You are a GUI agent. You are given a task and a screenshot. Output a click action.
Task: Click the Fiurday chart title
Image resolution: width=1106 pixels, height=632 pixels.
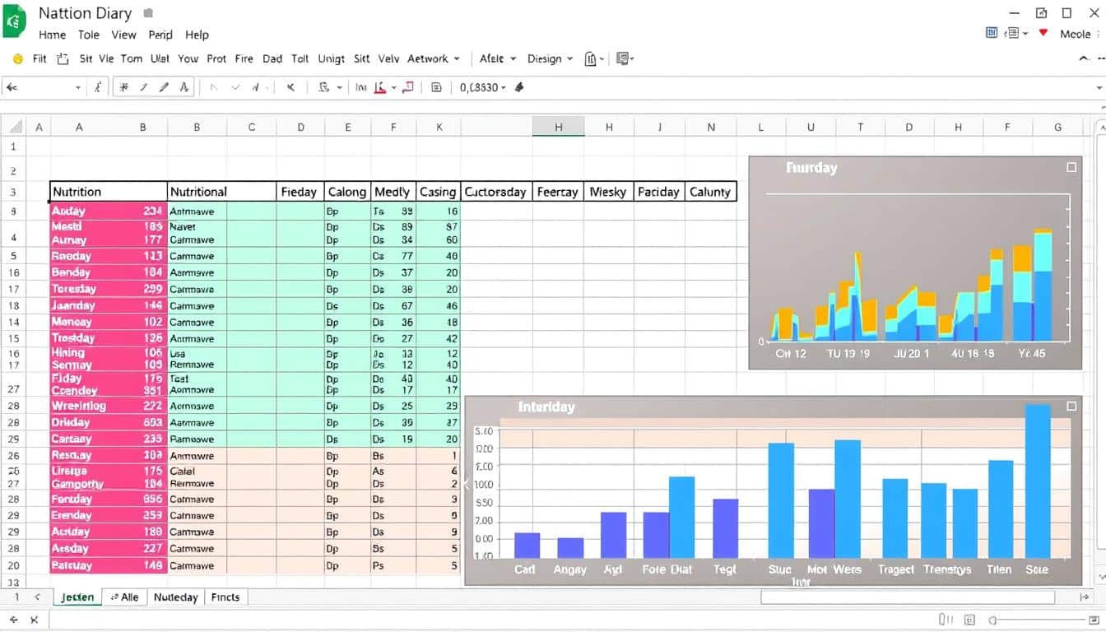pyautogui.click(x=811, y=167)
